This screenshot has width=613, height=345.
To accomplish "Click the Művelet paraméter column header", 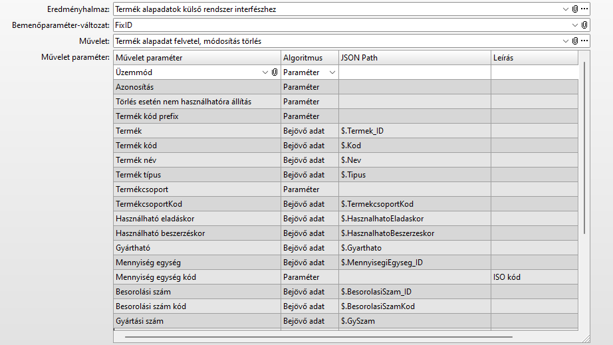I will pyautogui.click(x=197, y=58).
